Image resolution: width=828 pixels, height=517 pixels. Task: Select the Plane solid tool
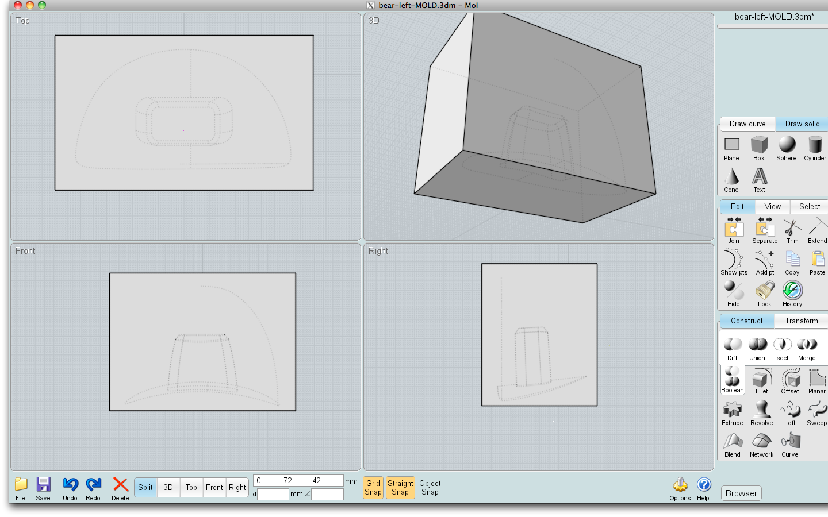731,149
